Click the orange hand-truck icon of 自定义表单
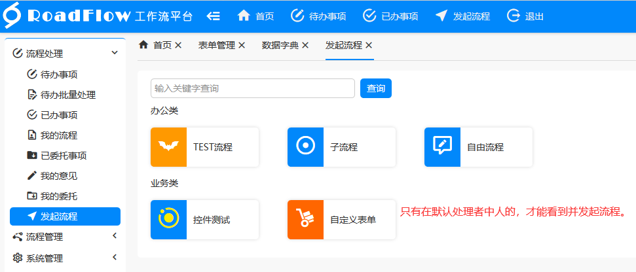 click(x=305, y=220)
